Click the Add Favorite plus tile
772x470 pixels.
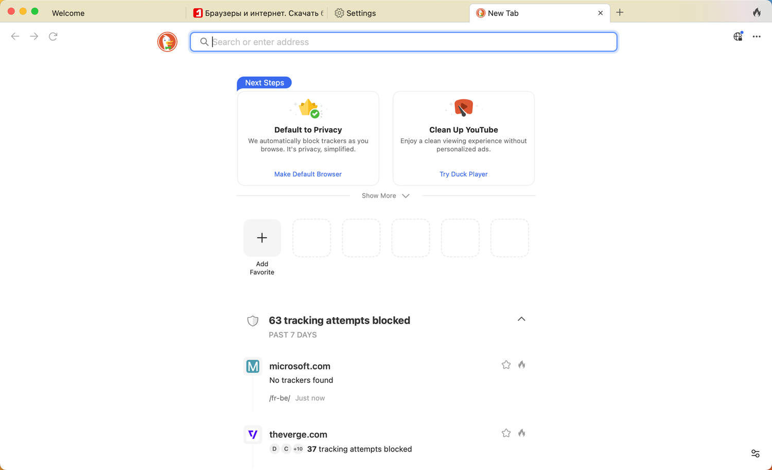point(262,238)
